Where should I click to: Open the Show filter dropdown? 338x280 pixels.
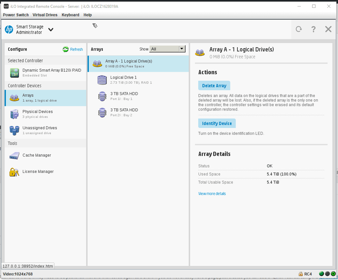pyautogui.click(x=167, y=49)
